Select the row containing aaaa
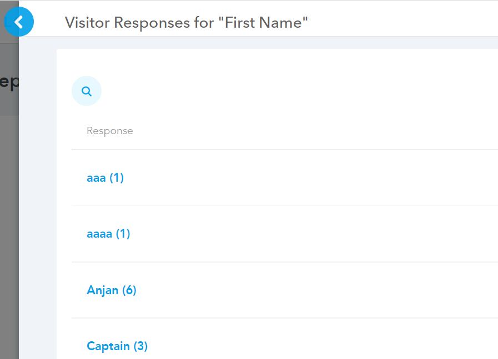Screen dimensions: 498x359 tap(285, 234)
